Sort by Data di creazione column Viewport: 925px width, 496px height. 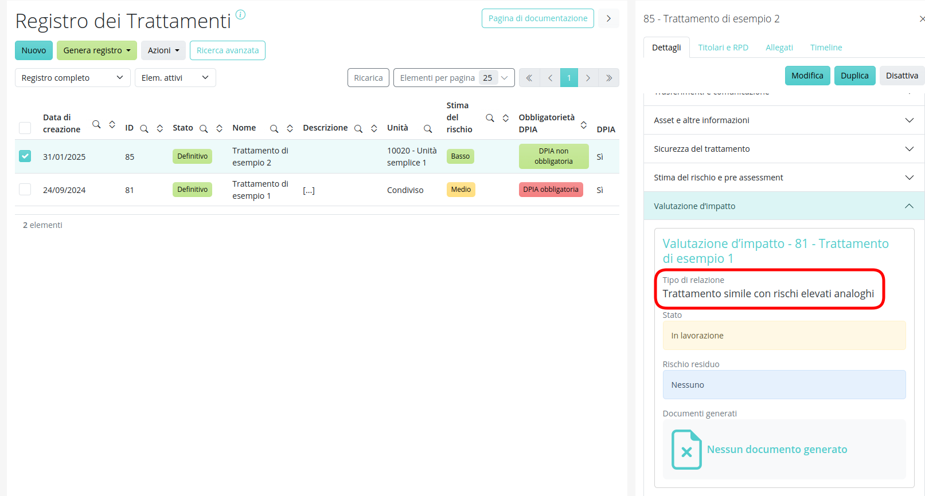(x=112, y=124)
